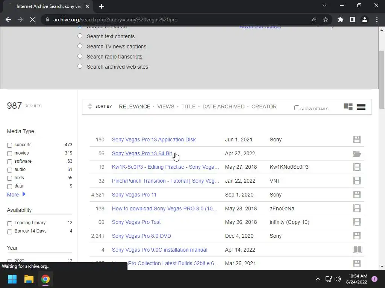Check the texts media type filter
Screen dimensions: 385x288
point(9,178)
